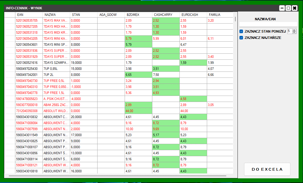
Task: Click the CASHCARRY column header
Action: 166,15
